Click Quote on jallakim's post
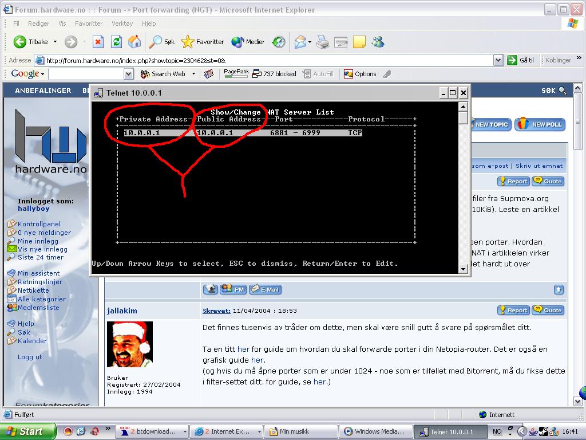The height and width of the screenshot is (440, 586). pyautogui.click(x=548, y=310)
